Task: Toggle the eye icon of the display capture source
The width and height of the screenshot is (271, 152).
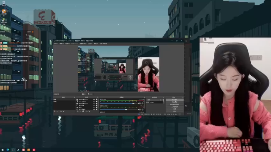Action: (x=94, y=109)
